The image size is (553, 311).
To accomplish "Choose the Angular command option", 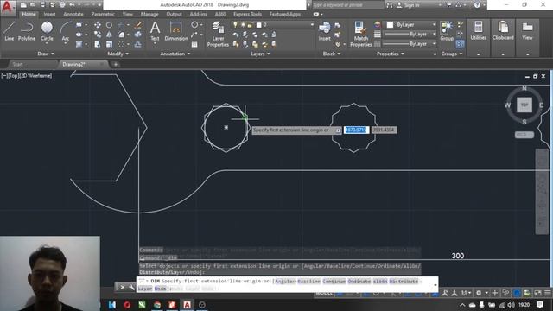I will 284,281.
